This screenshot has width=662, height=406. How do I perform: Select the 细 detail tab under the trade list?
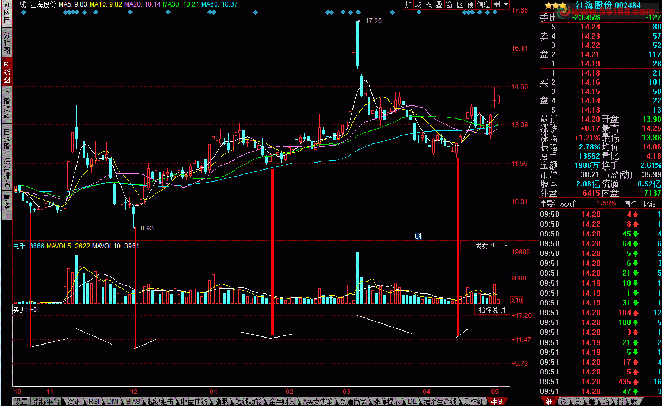549,402
